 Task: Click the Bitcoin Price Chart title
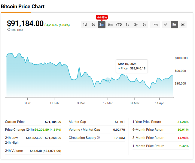pyautogui.click(x=23, y=7)
